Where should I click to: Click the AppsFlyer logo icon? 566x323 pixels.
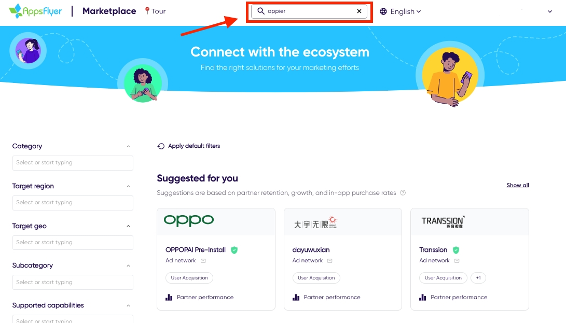16,11
